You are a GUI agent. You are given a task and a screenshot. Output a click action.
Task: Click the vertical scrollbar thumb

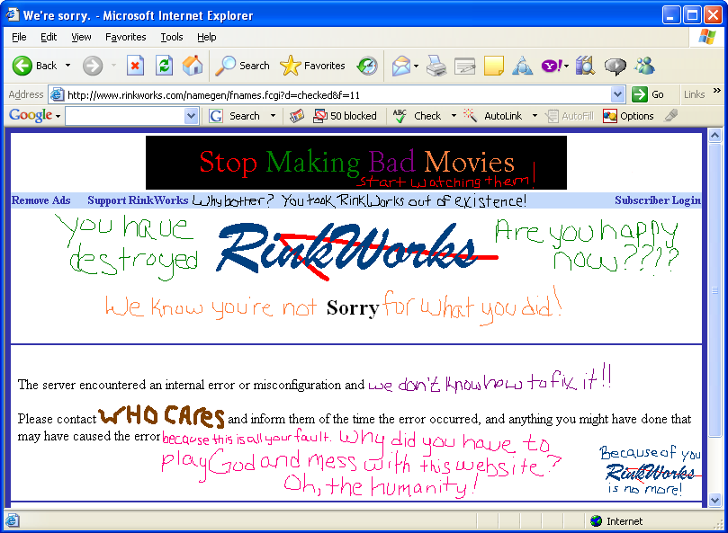[715, 290]
